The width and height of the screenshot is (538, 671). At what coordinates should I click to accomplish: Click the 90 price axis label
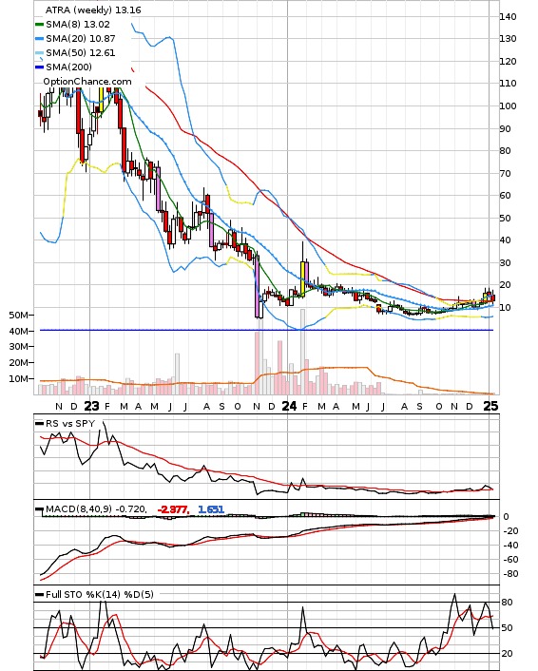(505, 128)
